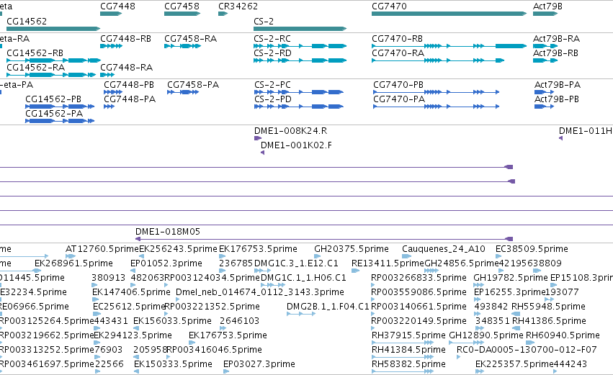
Task: Click EST label RP003220149.5prime
Action: click(419, 321)
